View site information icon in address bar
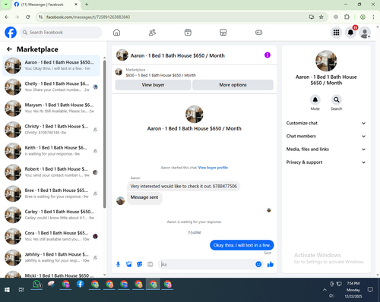380x302 pixels. click(40, 17)
